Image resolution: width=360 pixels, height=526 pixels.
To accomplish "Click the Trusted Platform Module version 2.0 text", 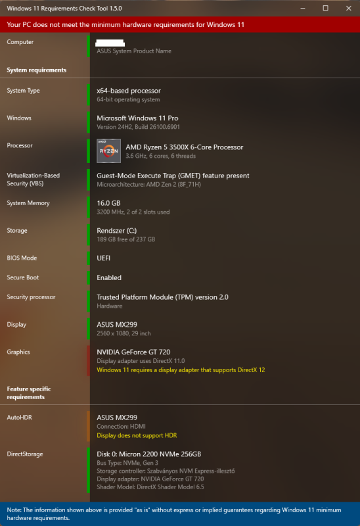I will [x=162, y=297].
